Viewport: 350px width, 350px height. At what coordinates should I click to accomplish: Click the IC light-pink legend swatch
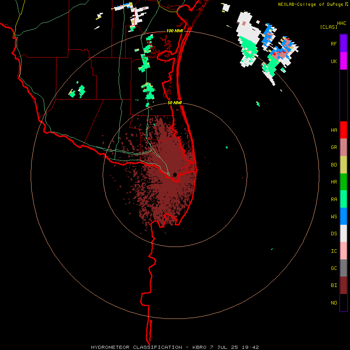(343, 251)
